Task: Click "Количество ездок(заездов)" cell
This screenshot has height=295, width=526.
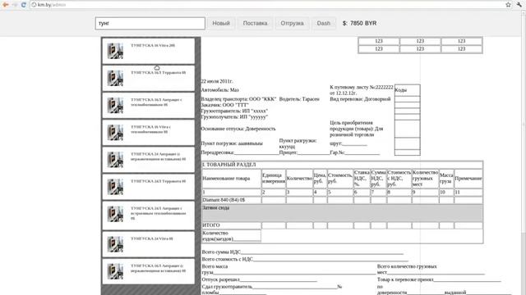Action: pyautogui.click(x=231, y=236)
